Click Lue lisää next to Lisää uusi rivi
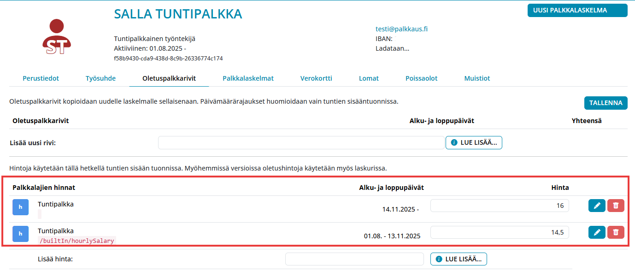Screen dimensions: 635x277 (474, 143)
